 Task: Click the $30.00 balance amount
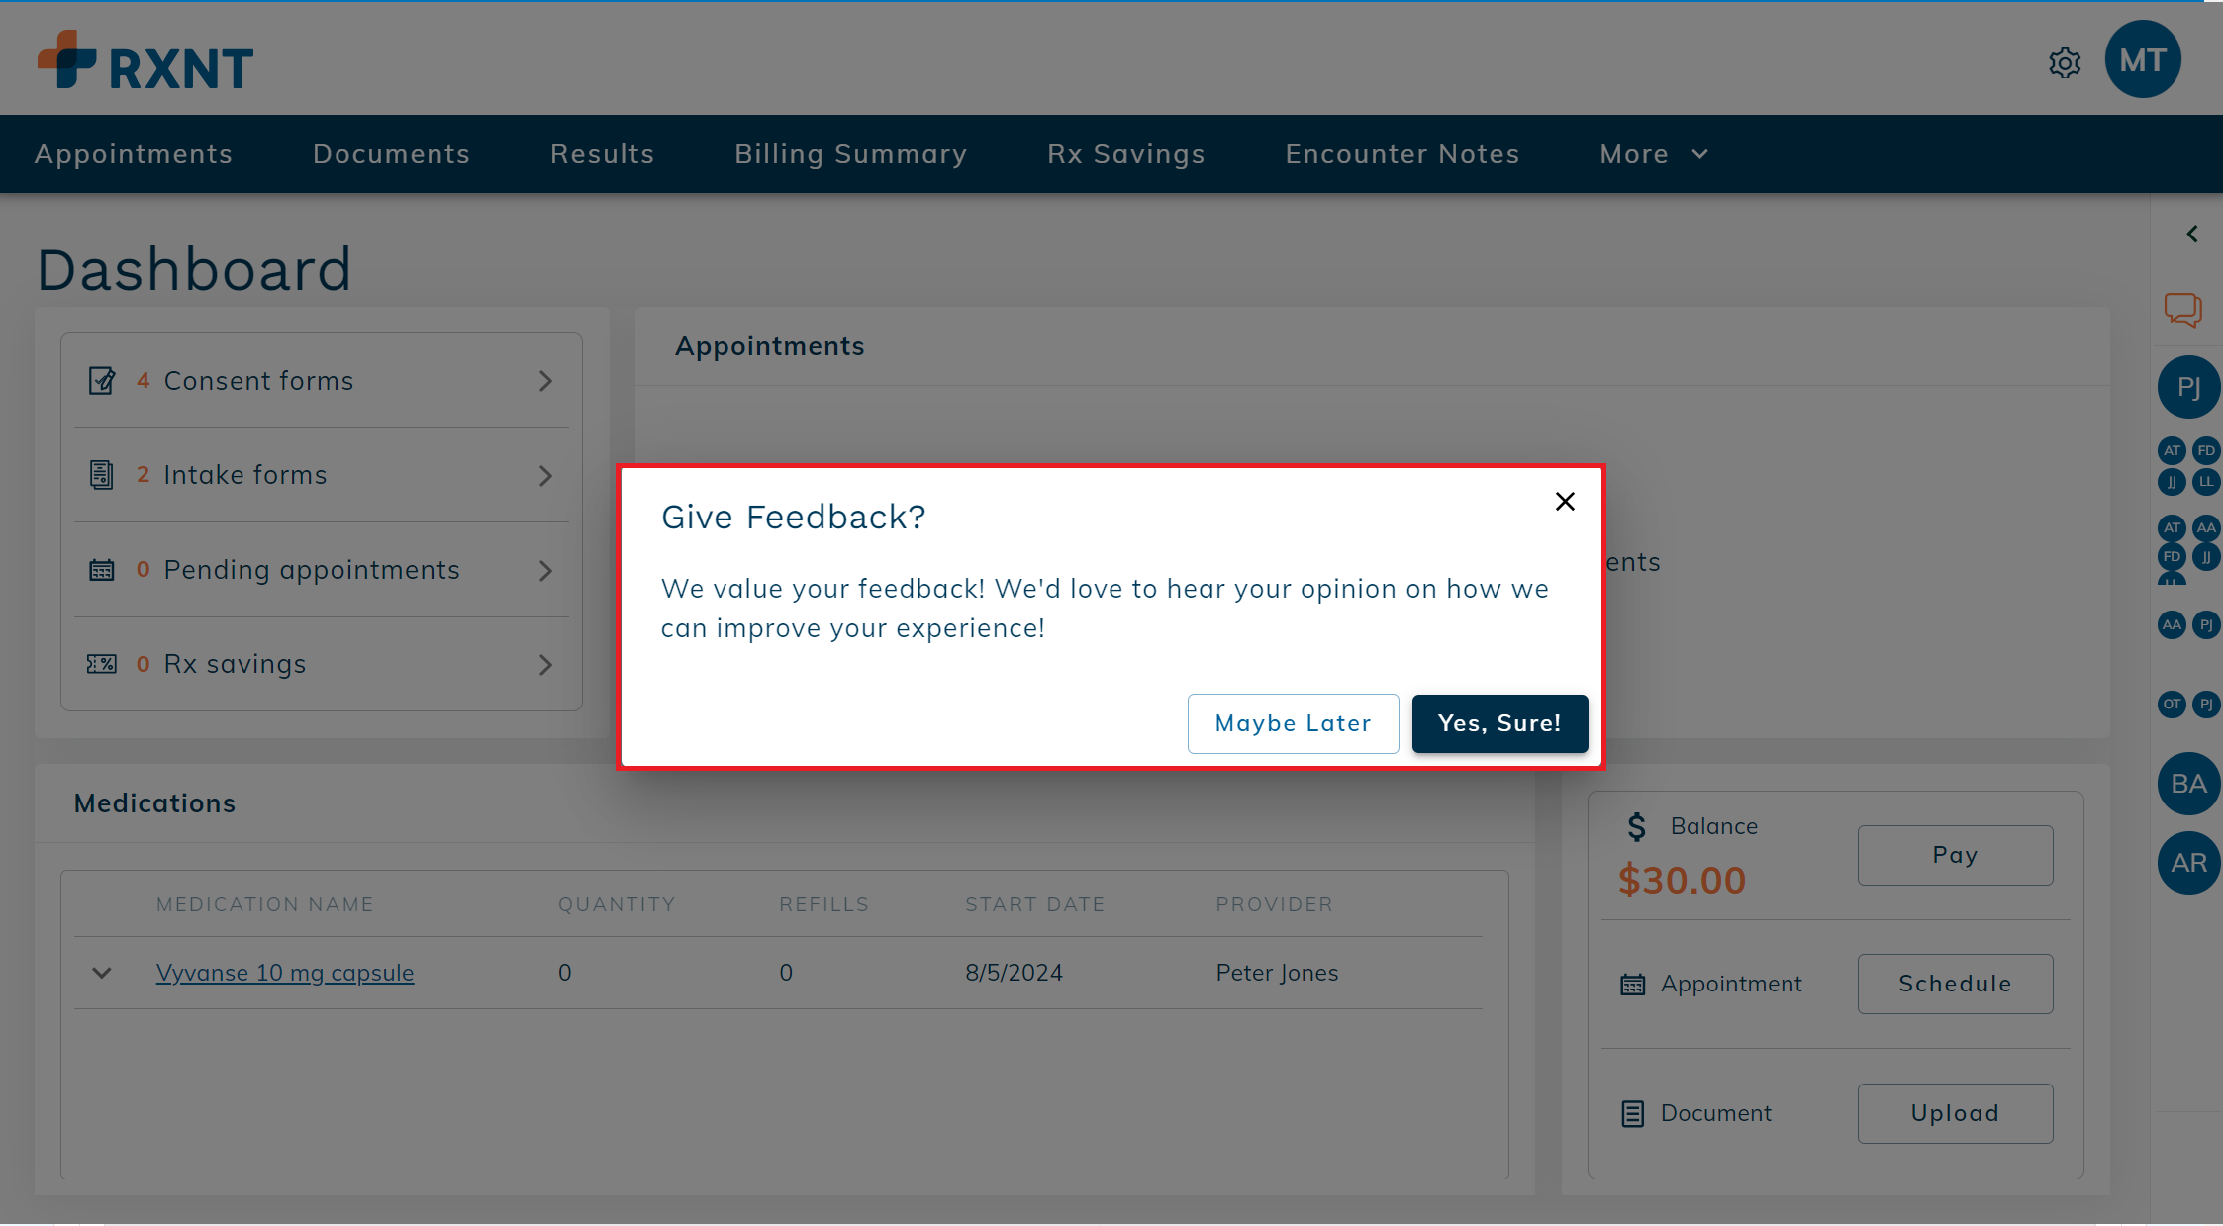(x=1683, y=880)
